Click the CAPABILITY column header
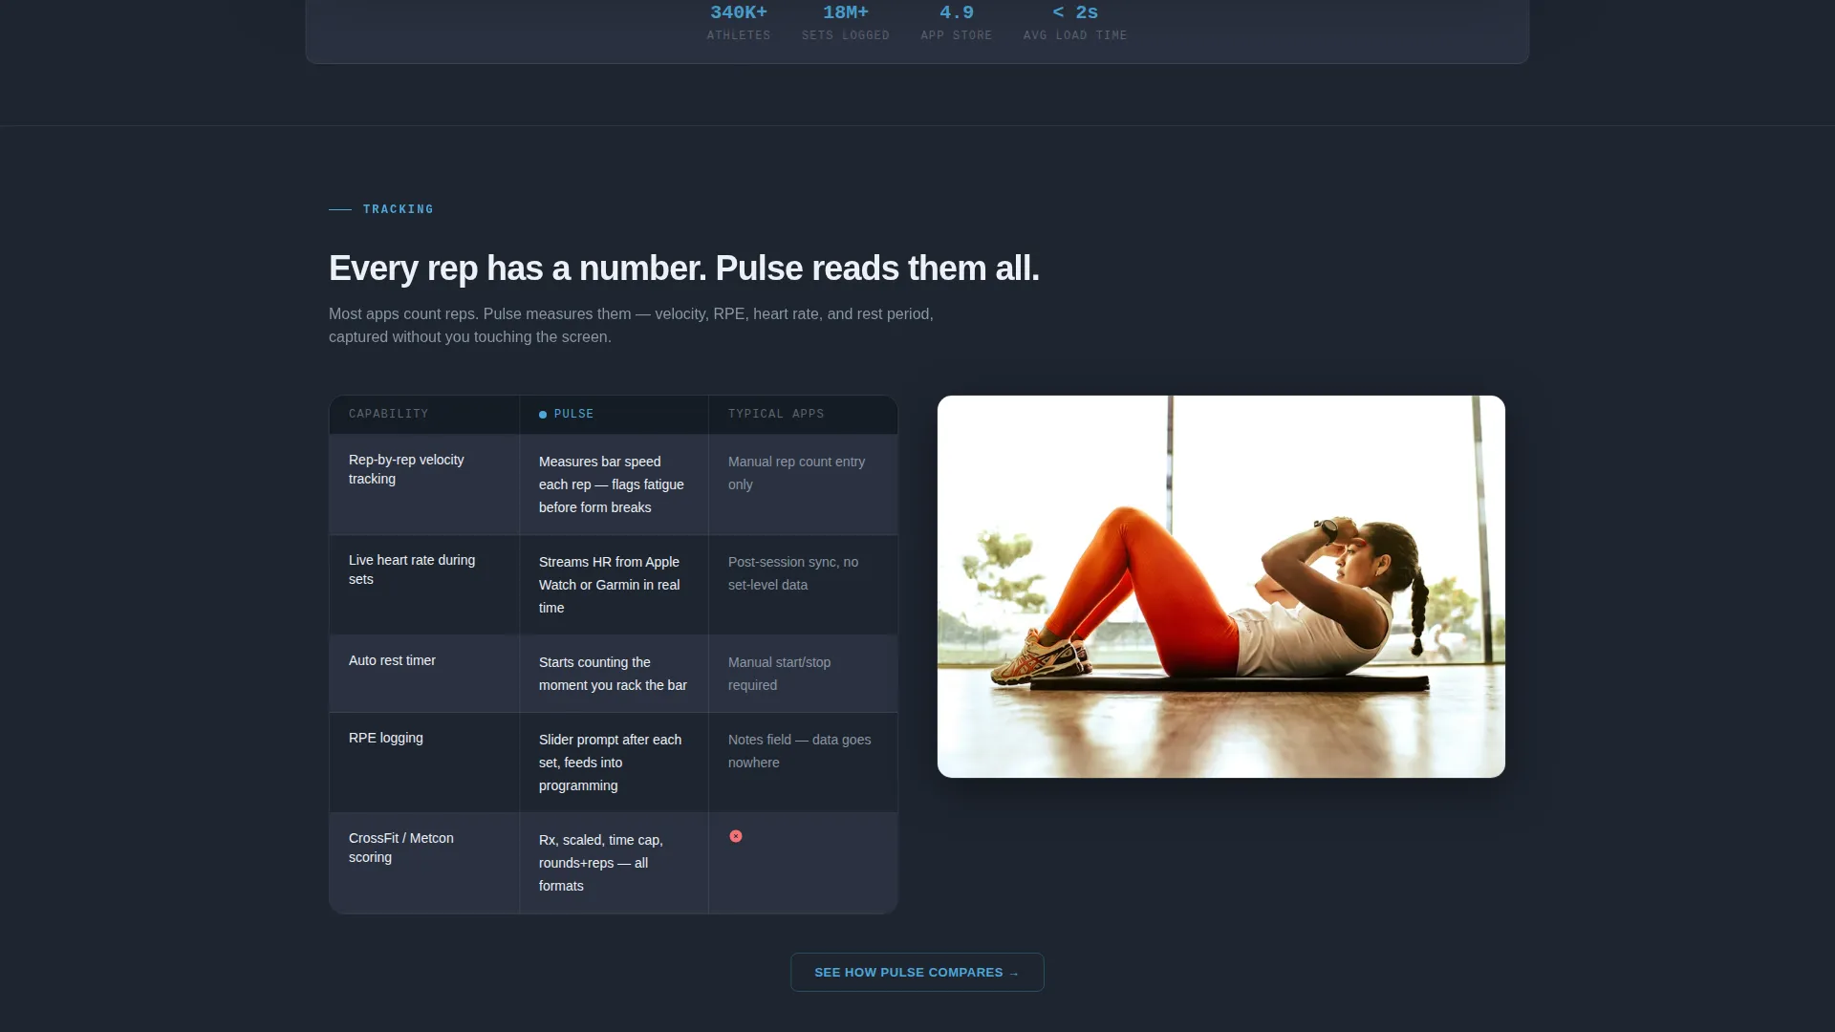1835x1032 pixels. [x=424, y=415]
